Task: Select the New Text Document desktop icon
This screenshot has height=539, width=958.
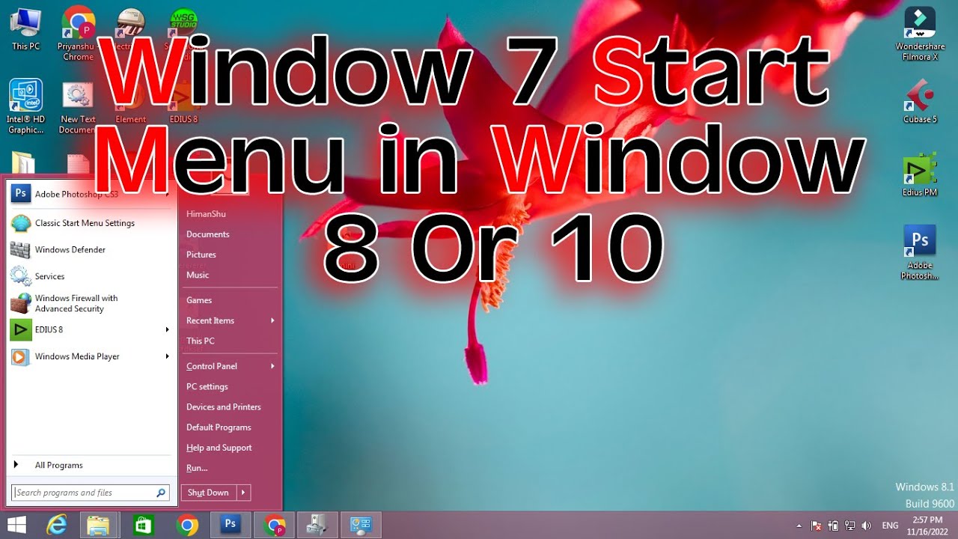Action: click(x=78, y=108)
